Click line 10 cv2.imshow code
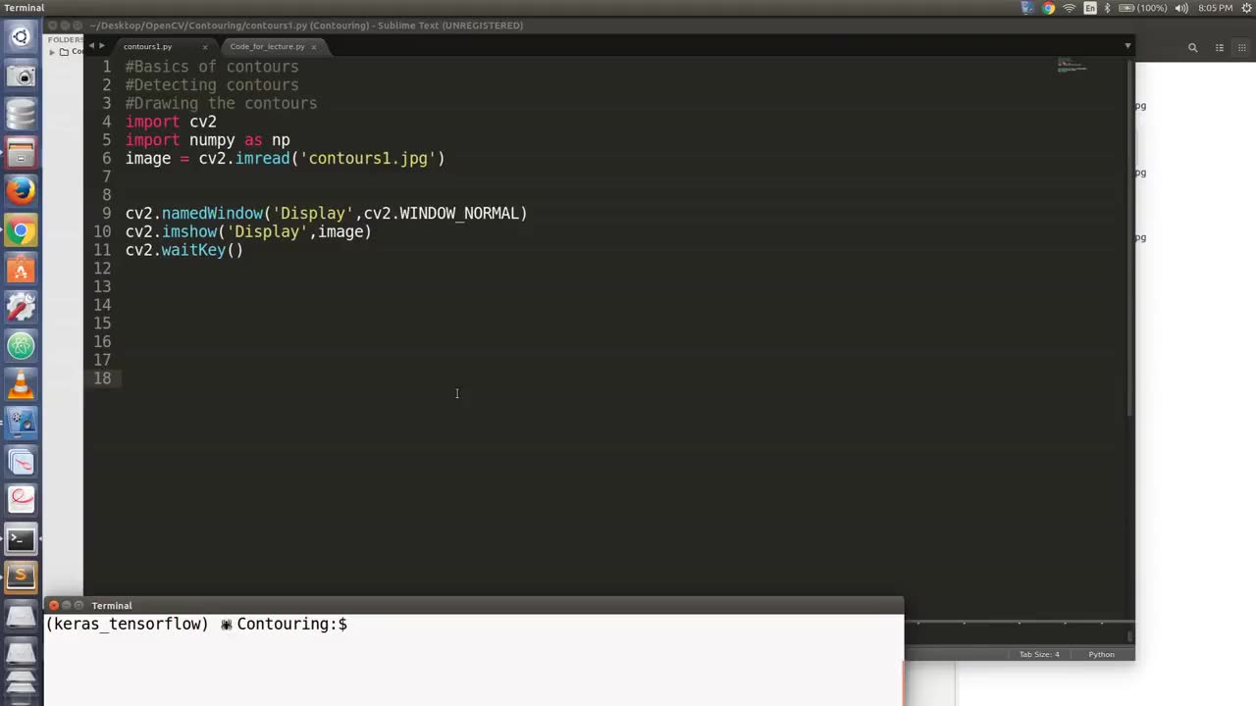Screen dimensions: 1256x706 click(248, 231)
